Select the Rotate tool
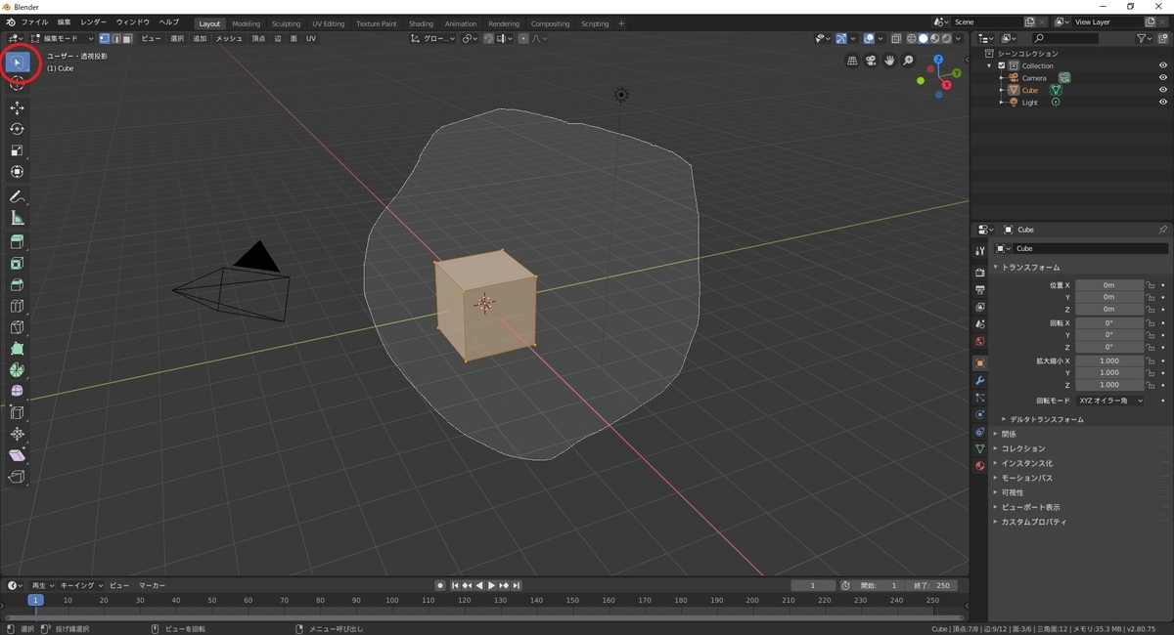 (x=17, y=129)
